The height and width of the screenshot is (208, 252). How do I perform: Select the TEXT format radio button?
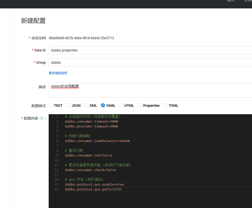click(51, 105)
